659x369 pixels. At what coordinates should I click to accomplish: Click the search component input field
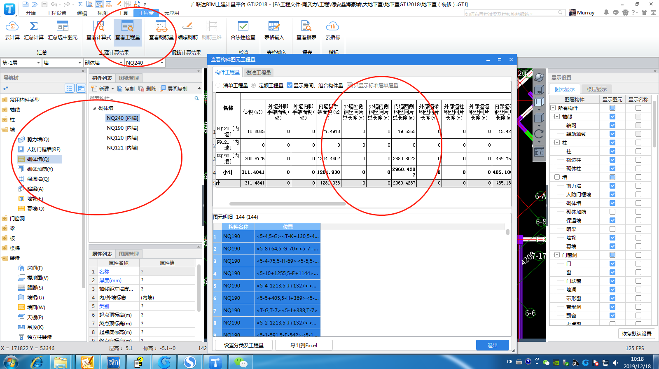[141, 98]
